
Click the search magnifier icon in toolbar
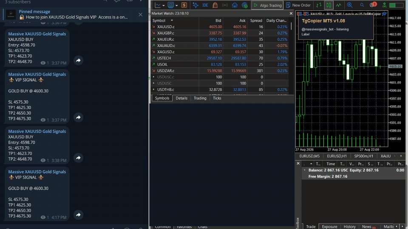click(x=362, y=5)
